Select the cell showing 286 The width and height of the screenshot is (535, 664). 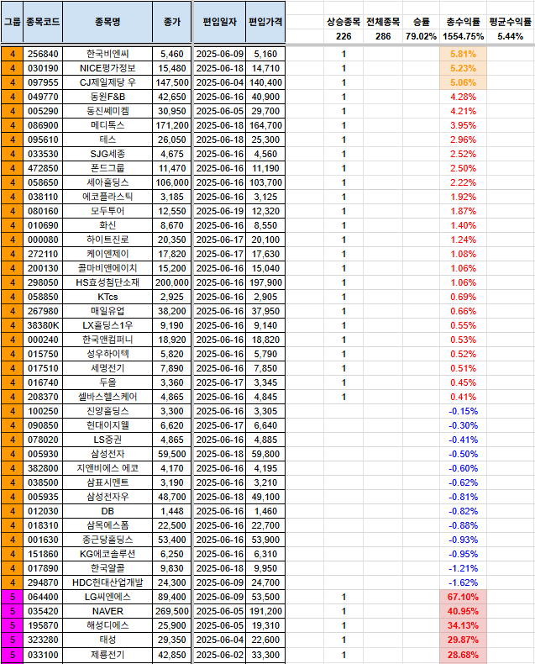383,36
